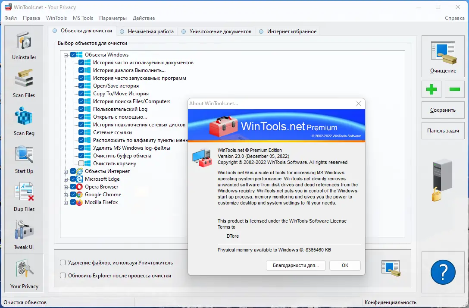This screenshot has height=308, width=469.
Task: Expand the Mozilla Firefox node
Action: click(x=66, y=202)
